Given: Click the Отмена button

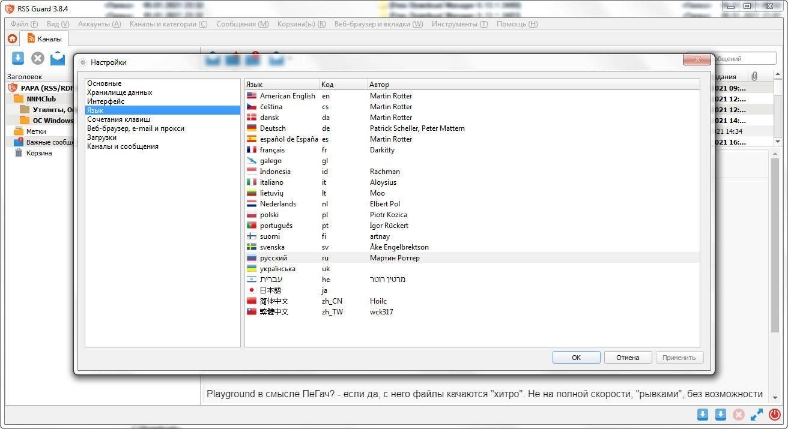Looking at the screenshot, I should coord(628,357).
